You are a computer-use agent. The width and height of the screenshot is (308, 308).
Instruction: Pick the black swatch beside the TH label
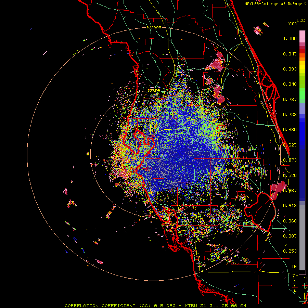point(302,272)
